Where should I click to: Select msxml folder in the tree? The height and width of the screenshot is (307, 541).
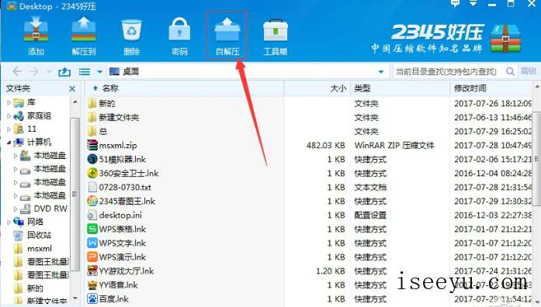40,248
